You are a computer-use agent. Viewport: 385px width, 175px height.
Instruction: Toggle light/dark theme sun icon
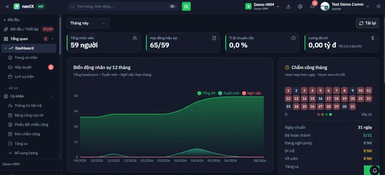(x=378, y=6)
